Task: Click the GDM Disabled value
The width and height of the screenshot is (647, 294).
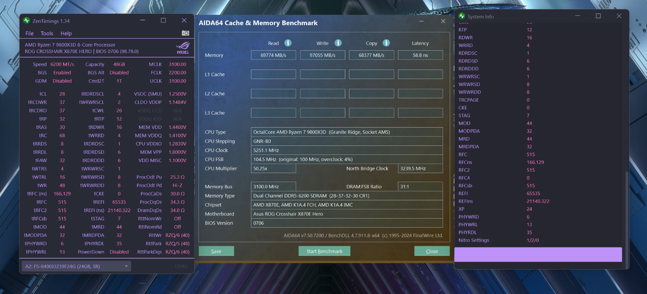Action: 62,81
